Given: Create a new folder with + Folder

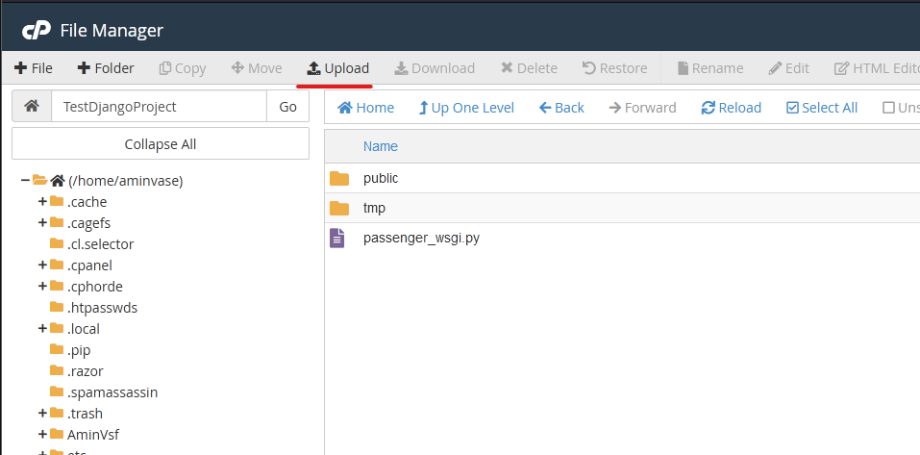Looking at the screenshot, I should coord(106,68).
